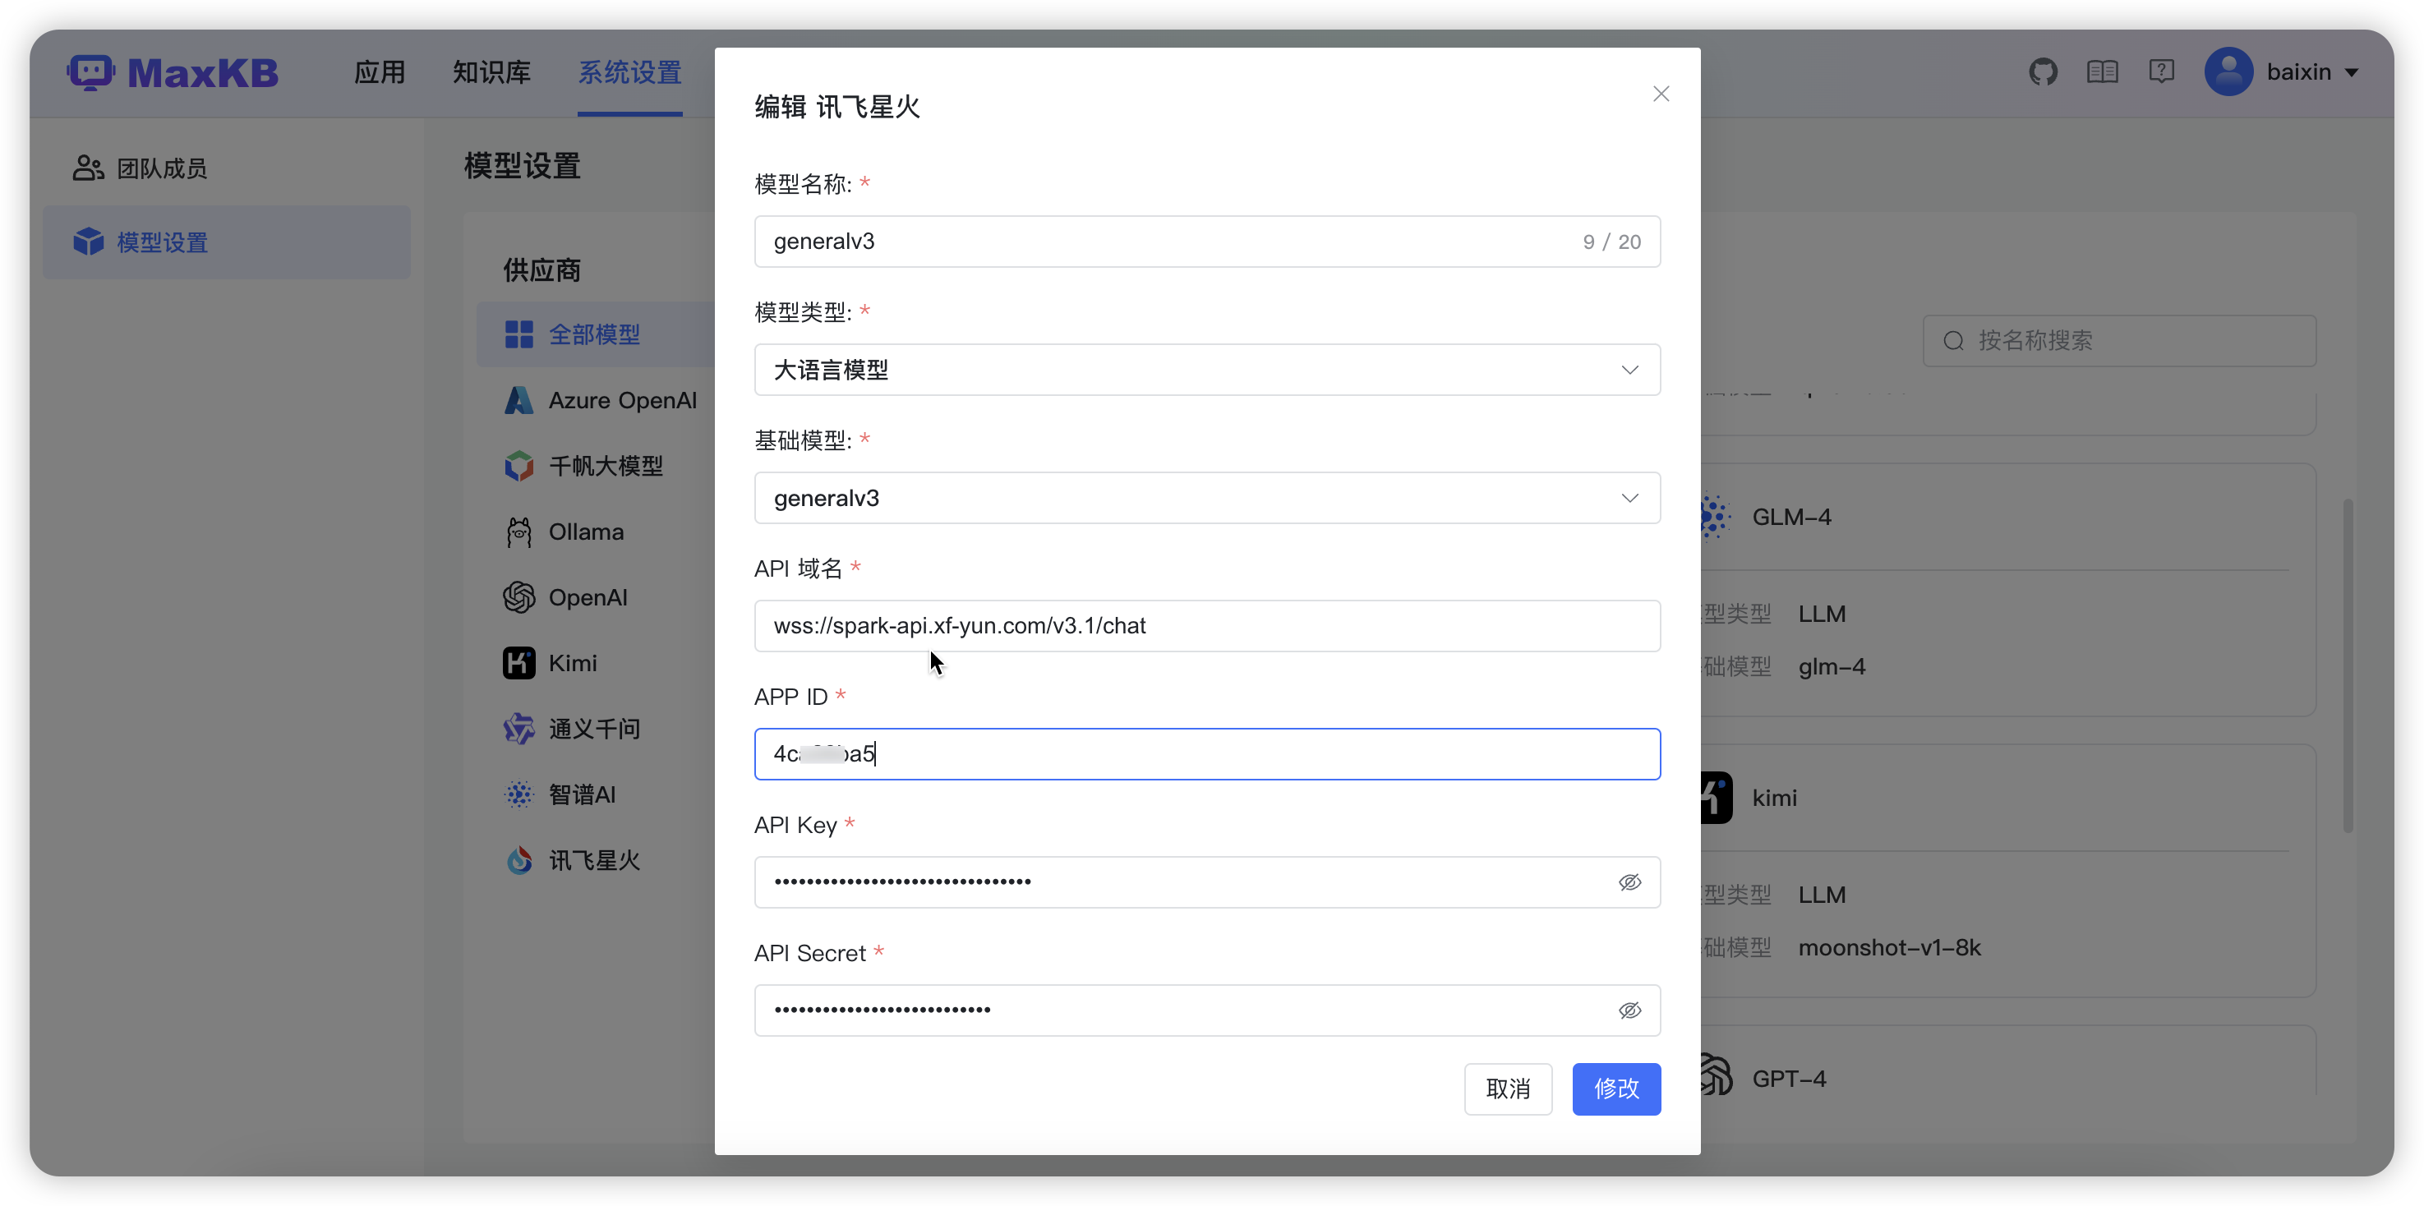
Task: Cancel editing with the 取消 button
Action: pyautogui.click(x=1508, y=1089)
